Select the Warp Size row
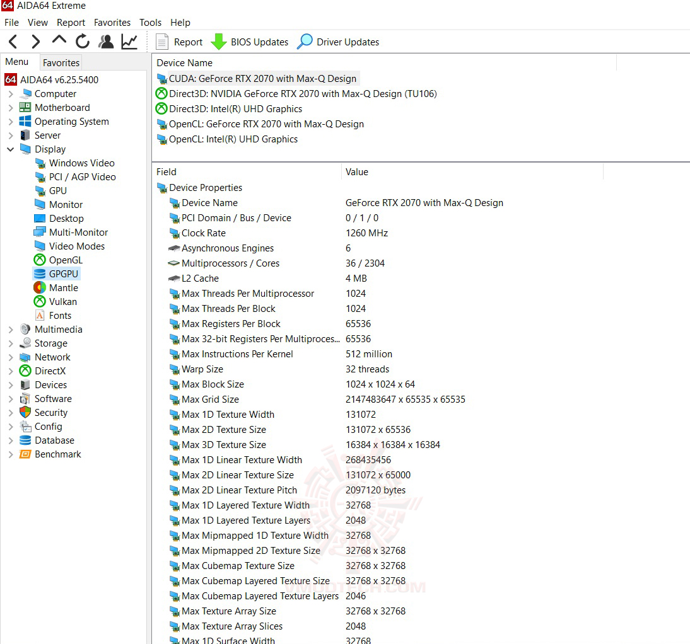The height and width of the screenshot is (644, 690). (279, 369)
